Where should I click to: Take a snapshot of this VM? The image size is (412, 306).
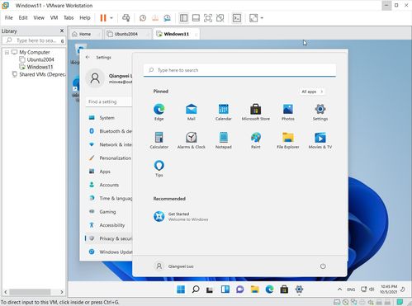coord(143,18)
